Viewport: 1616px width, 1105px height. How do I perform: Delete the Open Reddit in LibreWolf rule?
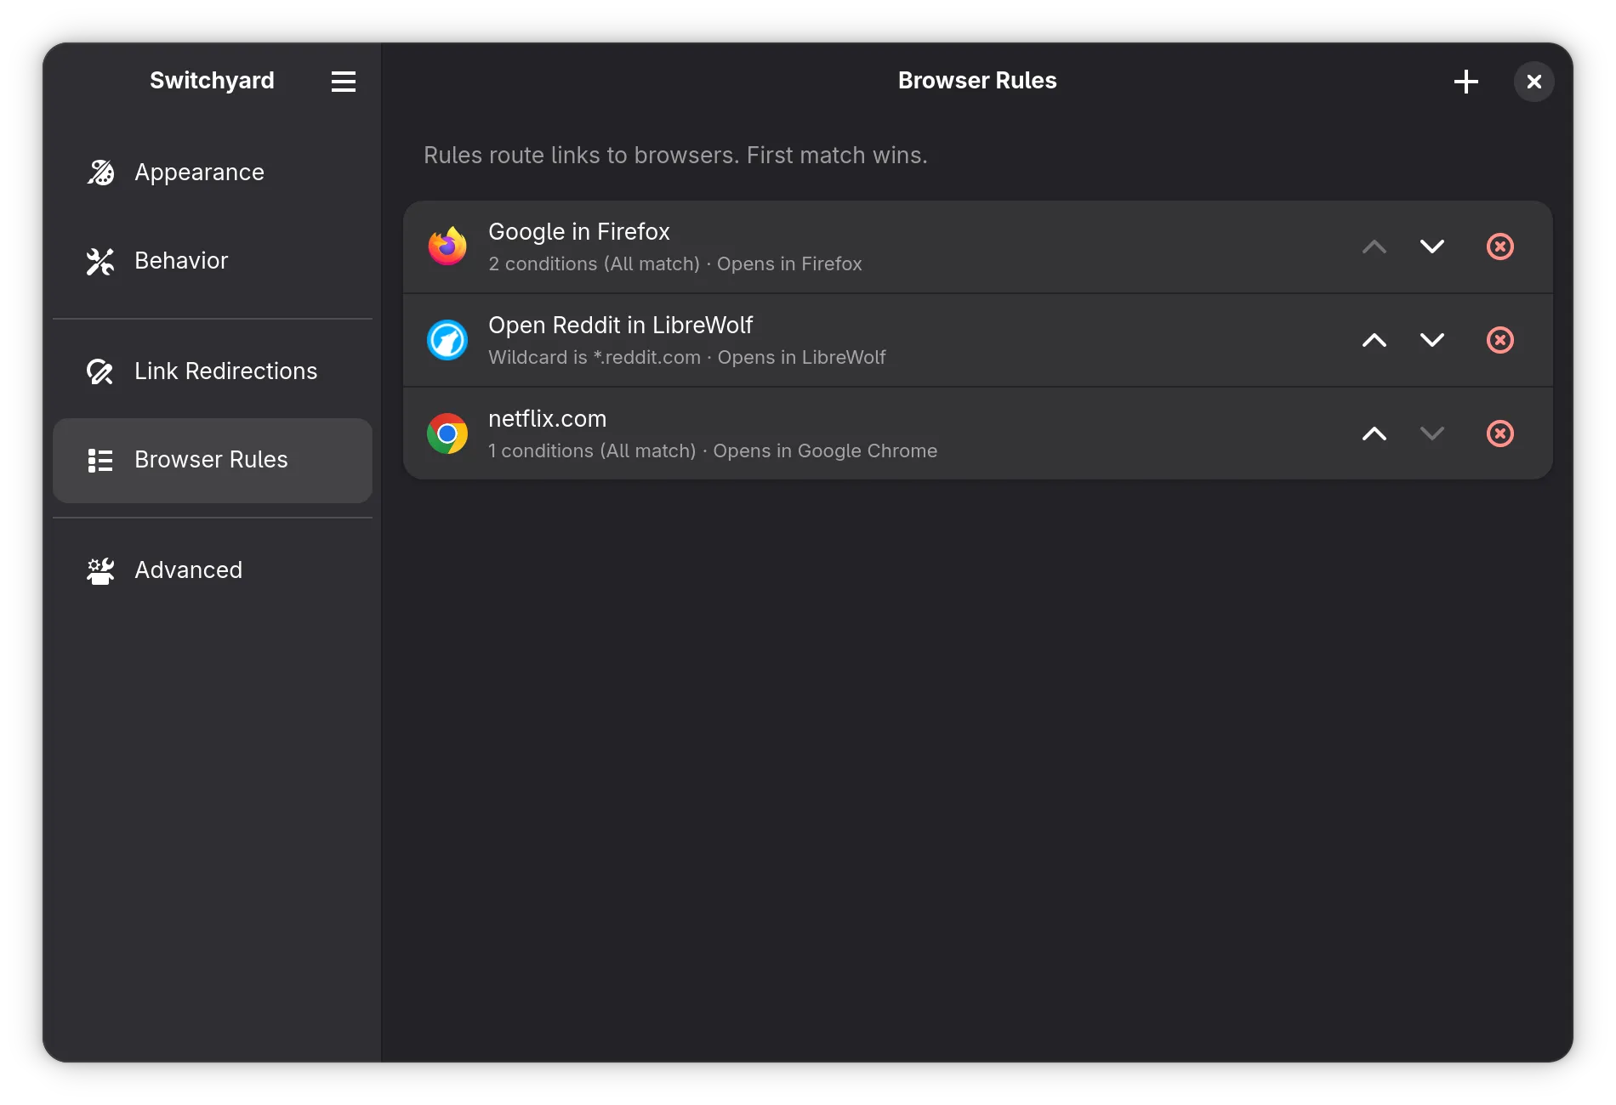(x=1500, y=340)
